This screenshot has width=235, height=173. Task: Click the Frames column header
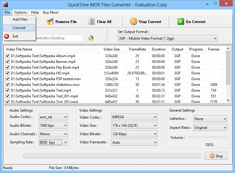[214, 49]
